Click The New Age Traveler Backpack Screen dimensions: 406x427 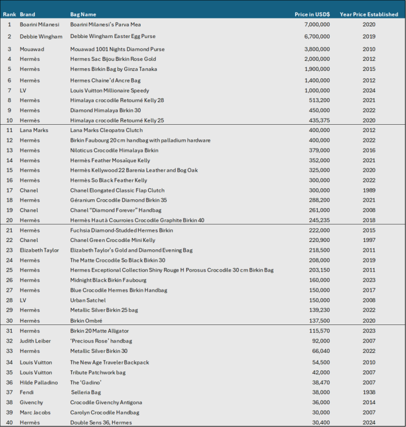point(109,363)
